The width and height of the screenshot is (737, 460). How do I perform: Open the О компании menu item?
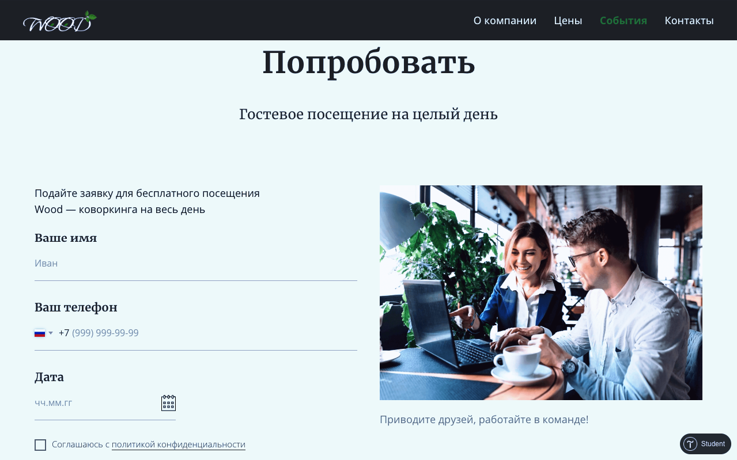tap(505, 21)
